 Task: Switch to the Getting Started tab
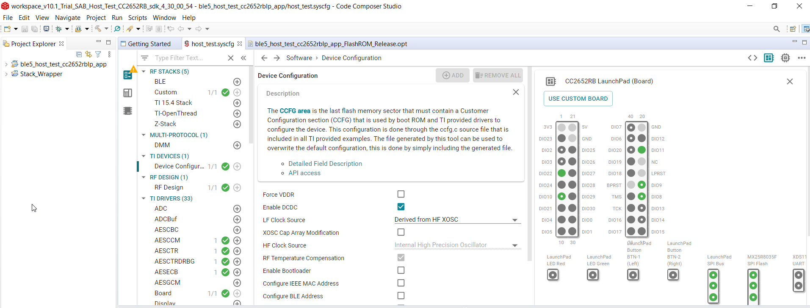tap(149, 44)
